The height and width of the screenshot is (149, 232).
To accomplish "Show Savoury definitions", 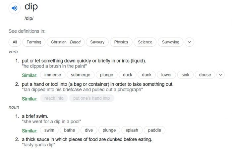I will 97,42.
